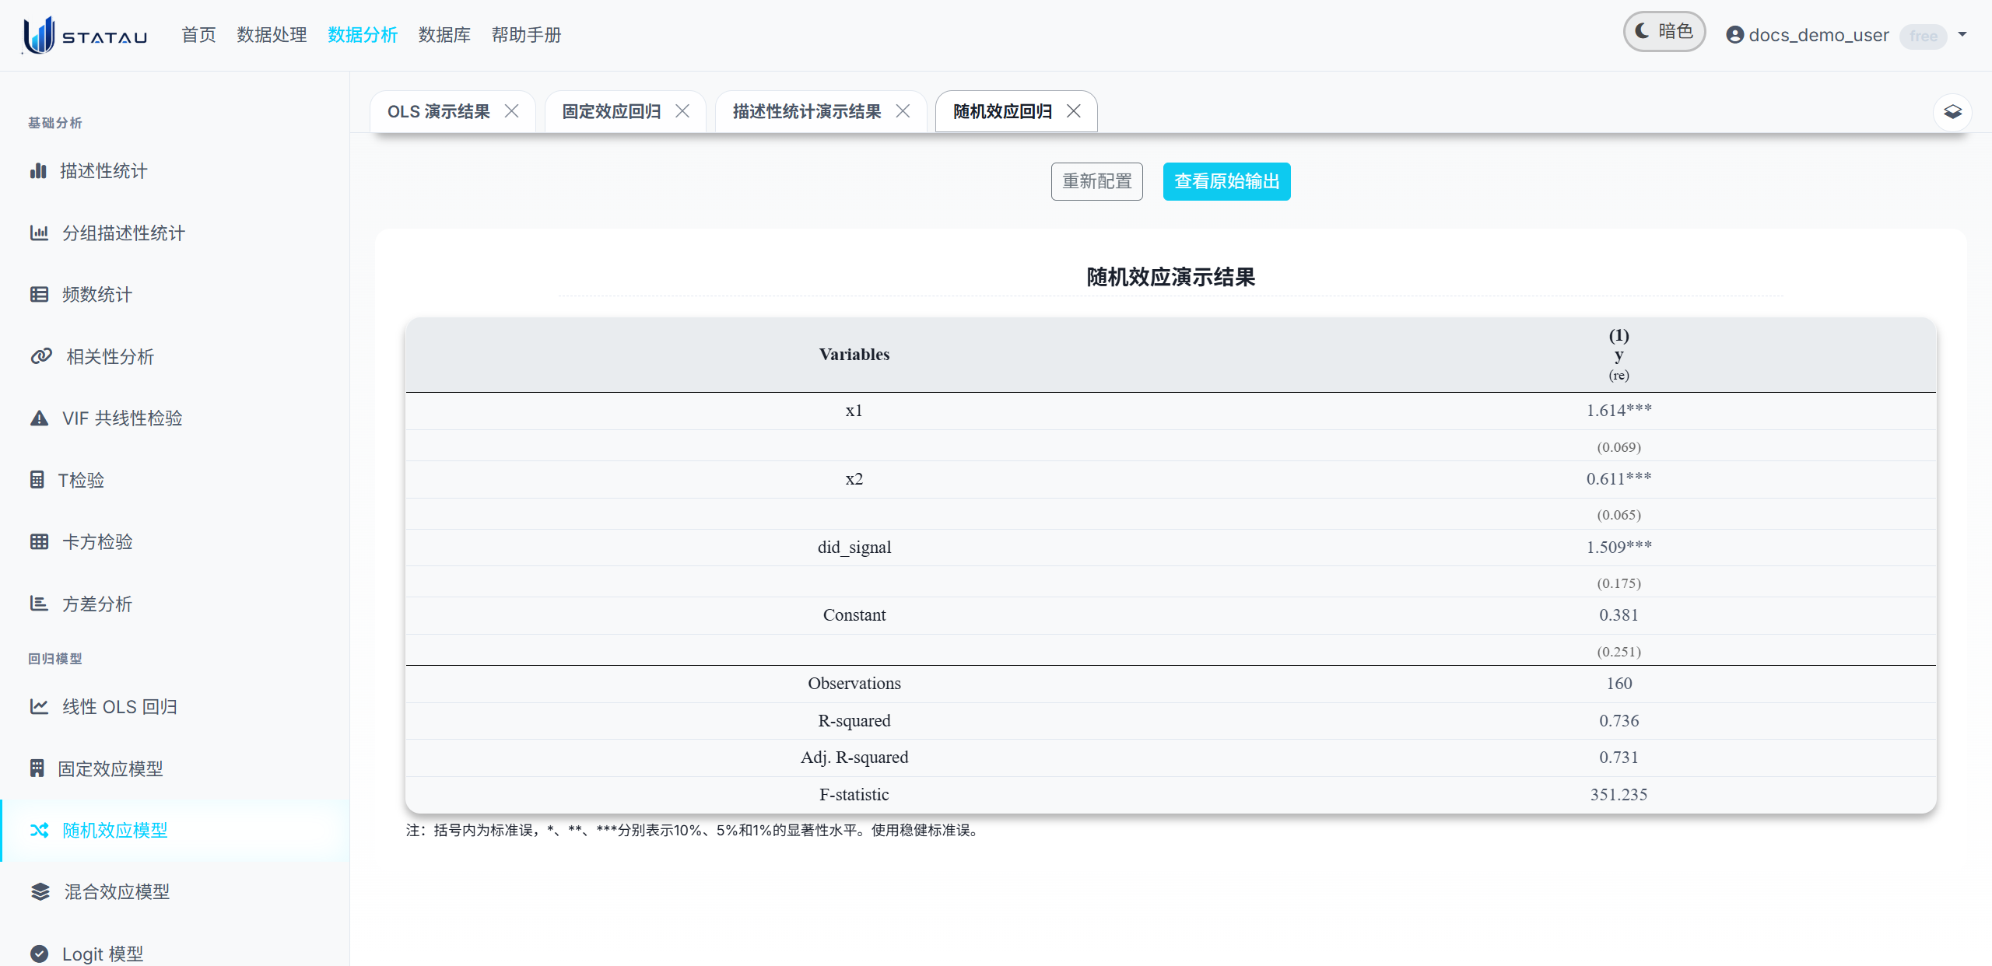The height and width of the screenshot is (966, 1992).
Task: Go to 首页 in the top navigation
Action: pos(198,35)
